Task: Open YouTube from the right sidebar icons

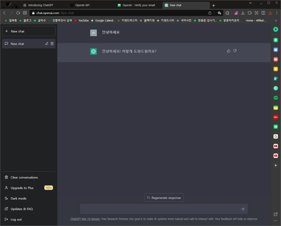Action: tap(276, 146)
